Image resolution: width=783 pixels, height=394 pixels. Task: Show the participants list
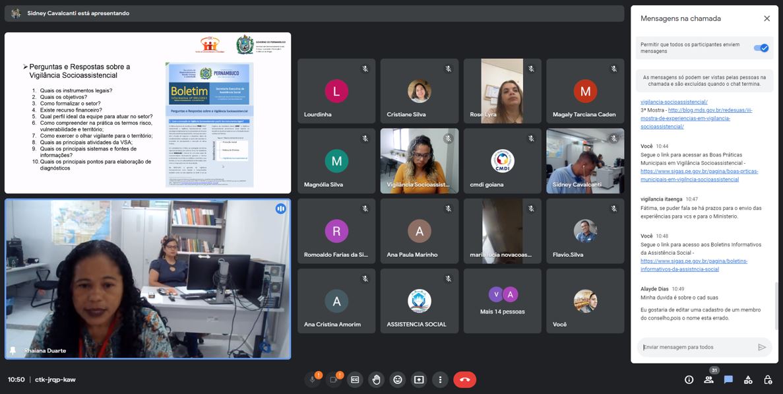click(708, 379)
